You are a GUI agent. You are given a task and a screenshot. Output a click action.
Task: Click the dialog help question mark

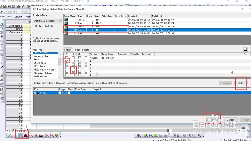point(242,9)
